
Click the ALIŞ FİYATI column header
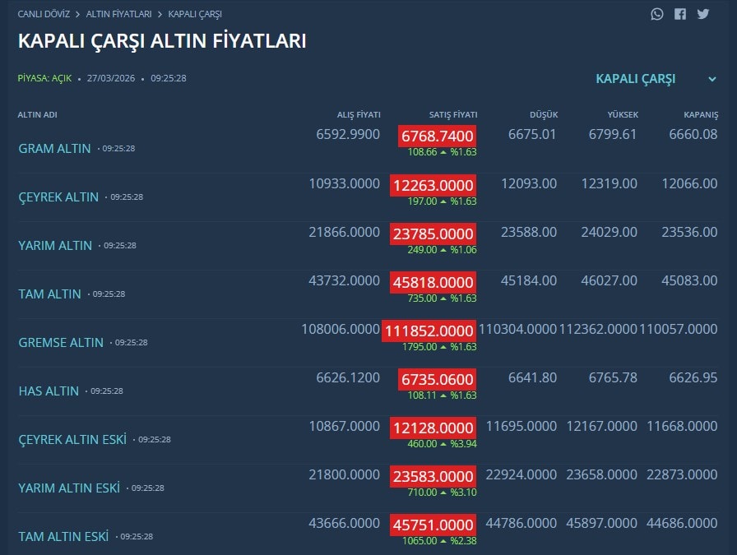coord(359,115)
